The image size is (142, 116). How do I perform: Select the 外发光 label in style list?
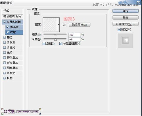11,73
